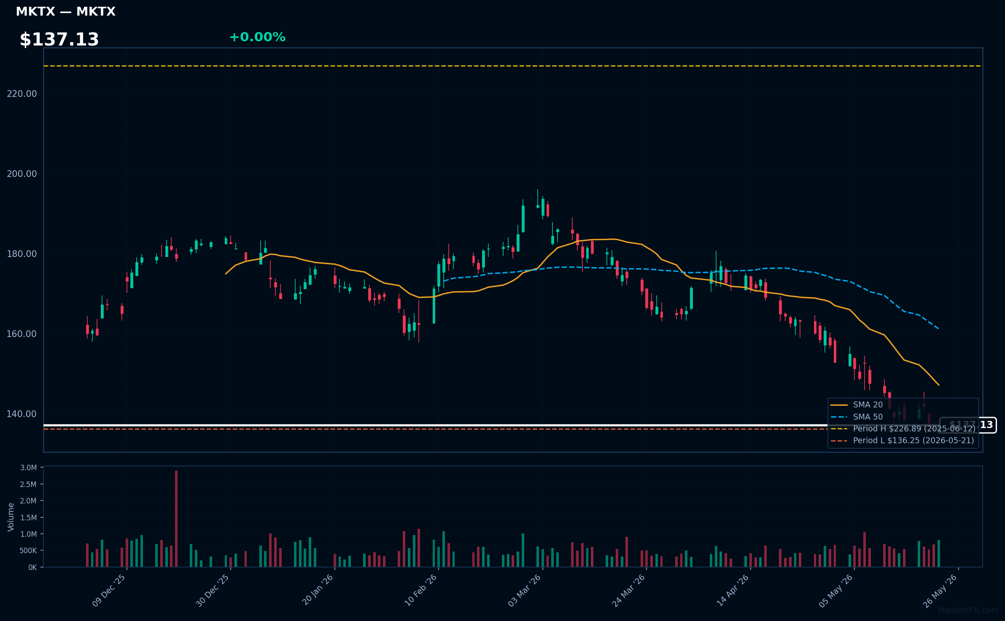Click the 500K volume axis label

click(29, 551)
